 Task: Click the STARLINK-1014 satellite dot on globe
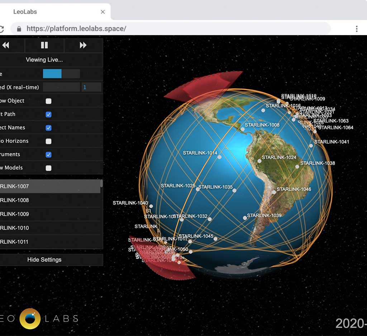(x=219, y=157)
